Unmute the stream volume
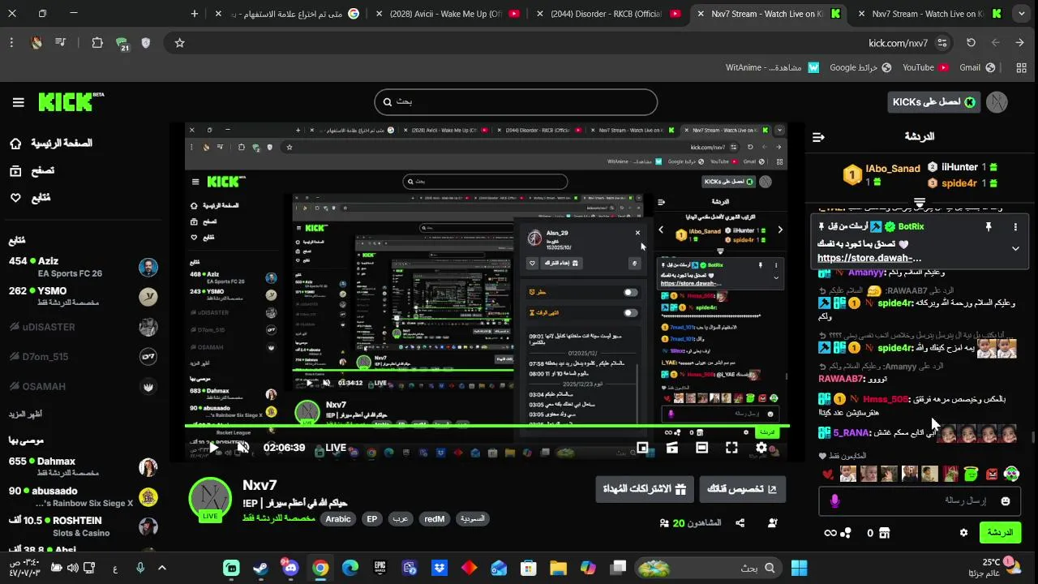Image resolution: width=1038 pixels, height=584 pixels. [x=242, y=448]
